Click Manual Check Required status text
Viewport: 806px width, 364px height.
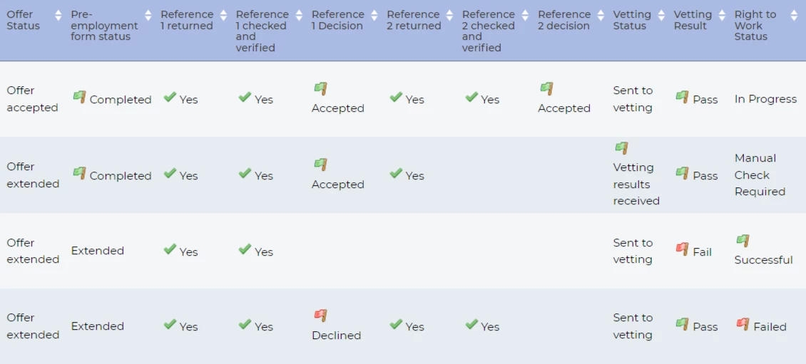click(760, 175)
